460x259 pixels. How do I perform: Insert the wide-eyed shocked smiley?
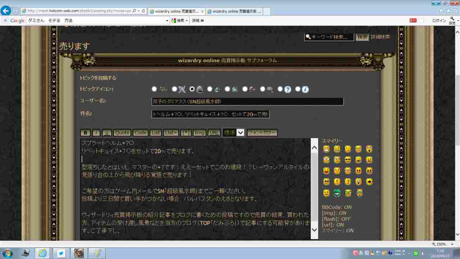click(x=326, y=159)
